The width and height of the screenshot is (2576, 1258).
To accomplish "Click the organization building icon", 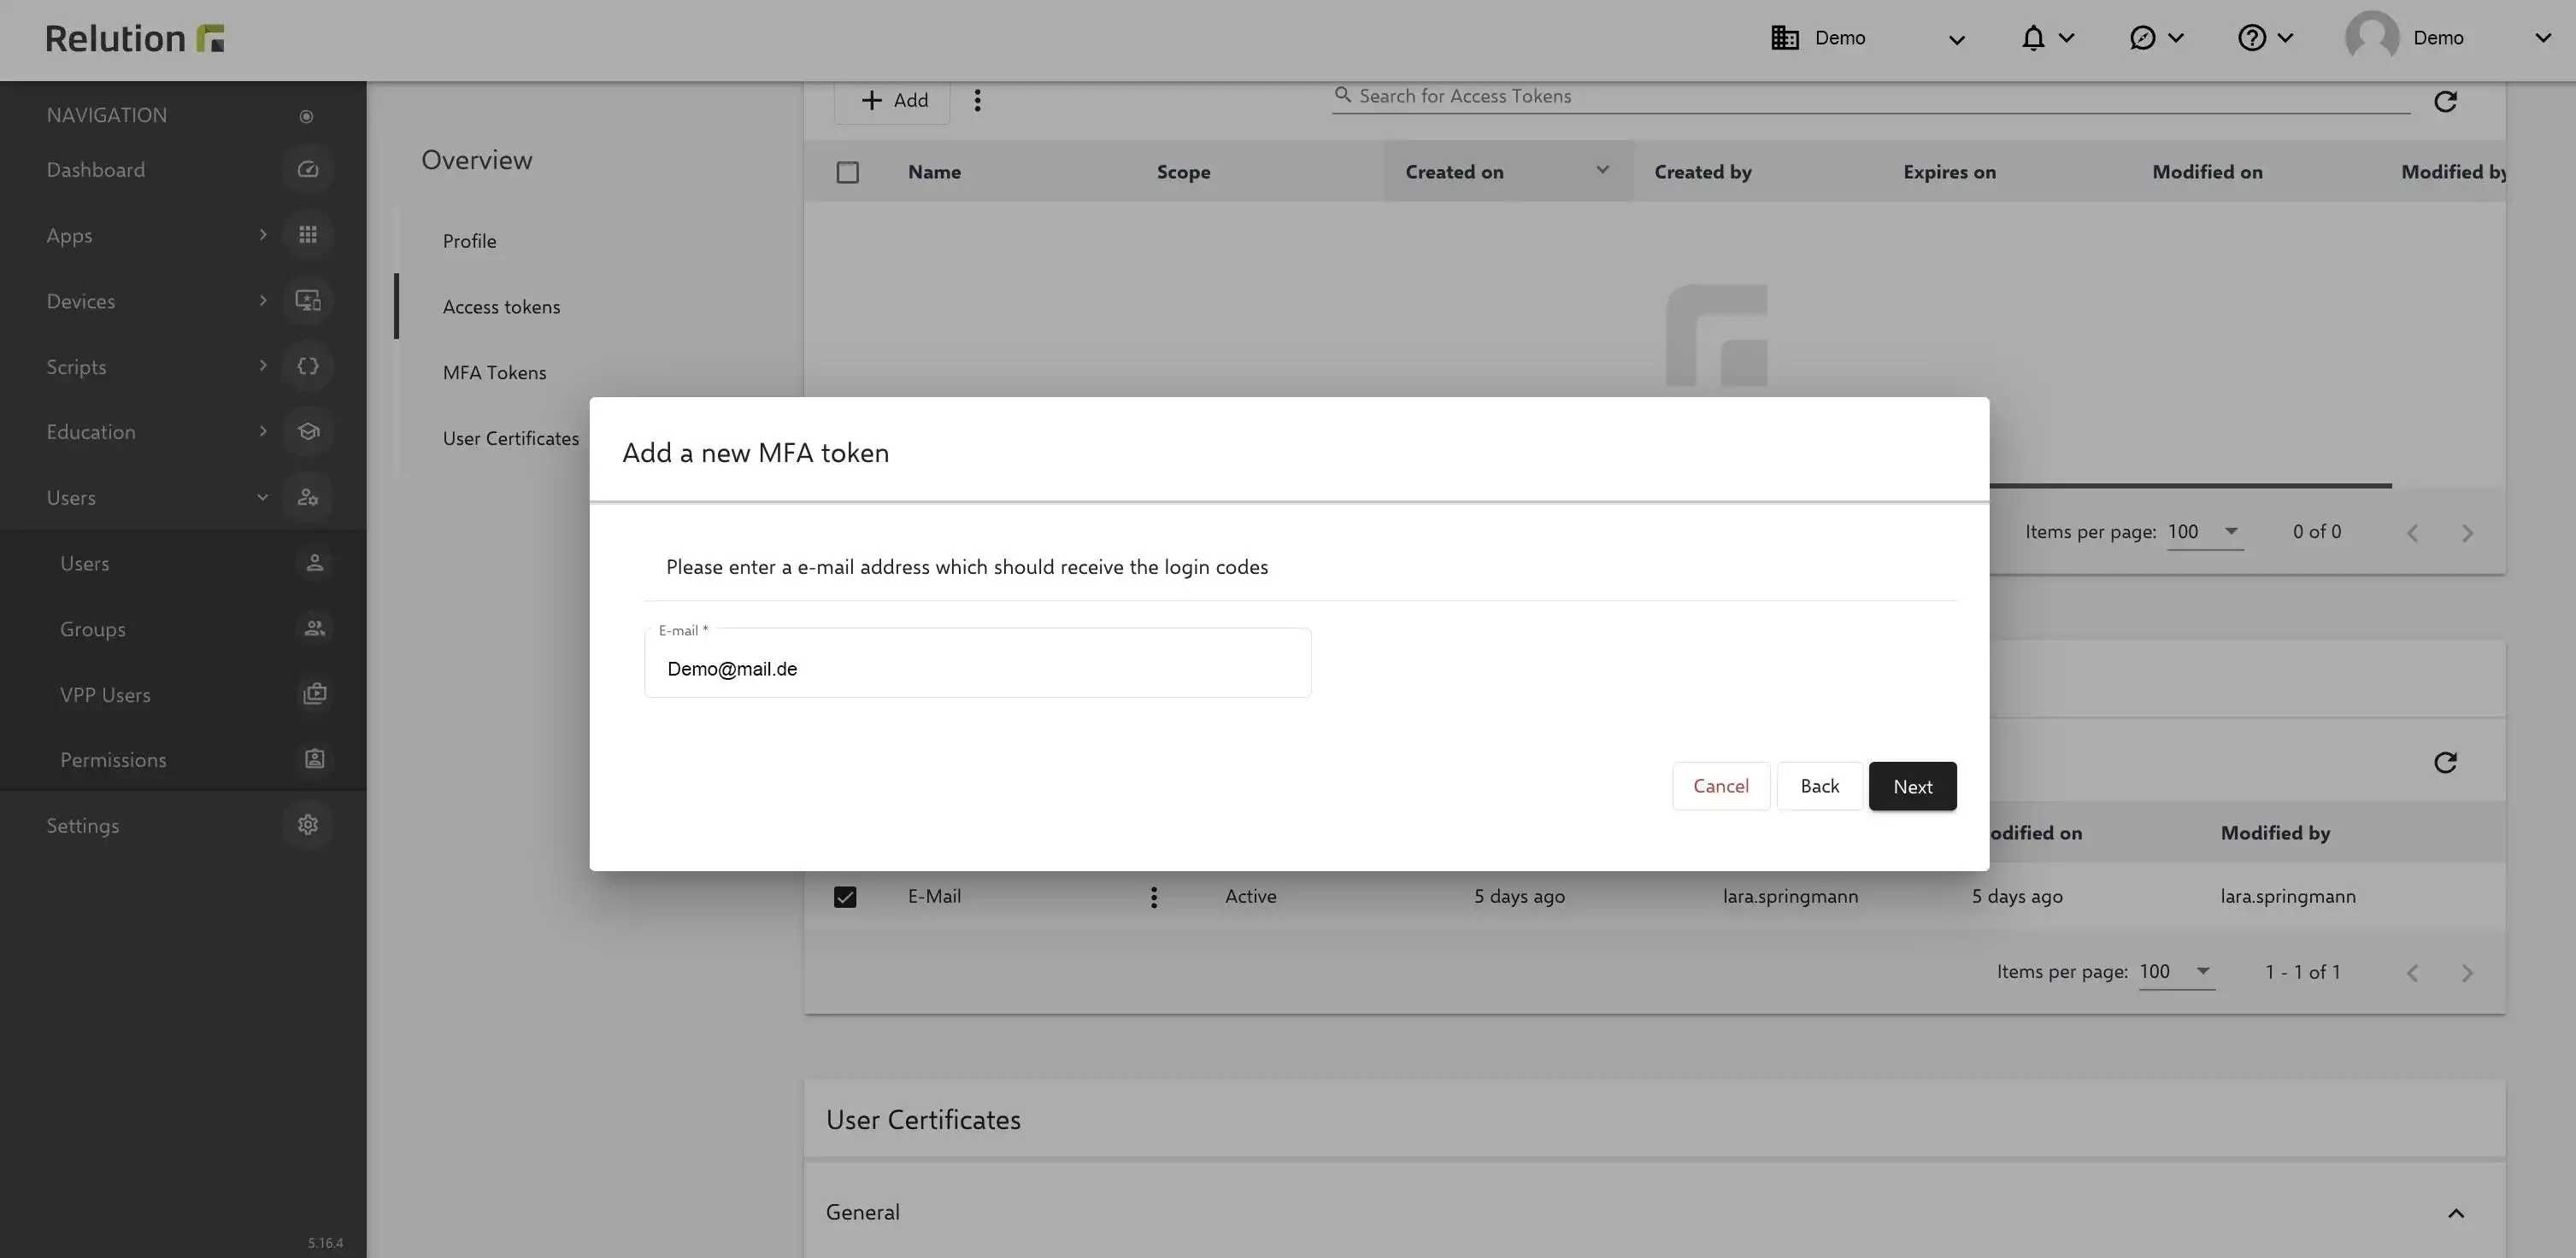I will [x=1785, y=38].
